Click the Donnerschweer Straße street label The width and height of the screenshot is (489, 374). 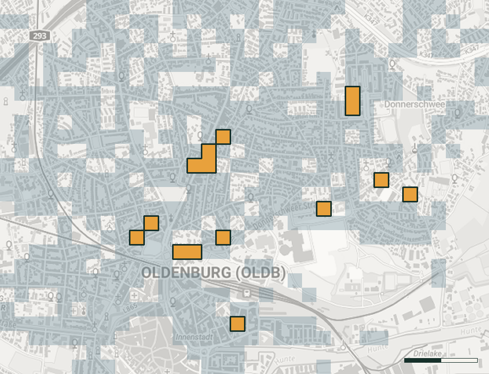pyautogui.click(x=285, y=216)
